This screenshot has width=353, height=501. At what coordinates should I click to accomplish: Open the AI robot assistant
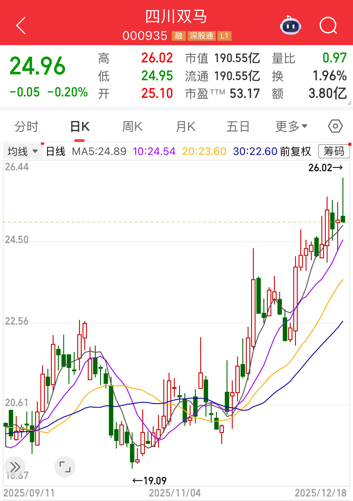click(x=290, y=26)
